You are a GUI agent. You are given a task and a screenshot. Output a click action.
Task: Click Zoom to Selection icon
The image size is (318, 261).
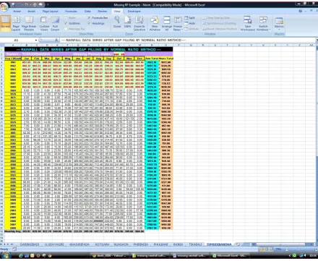(139, 23)
